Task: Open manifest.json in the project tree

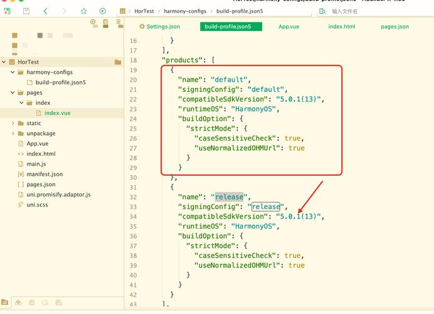Action: point(44,174)
